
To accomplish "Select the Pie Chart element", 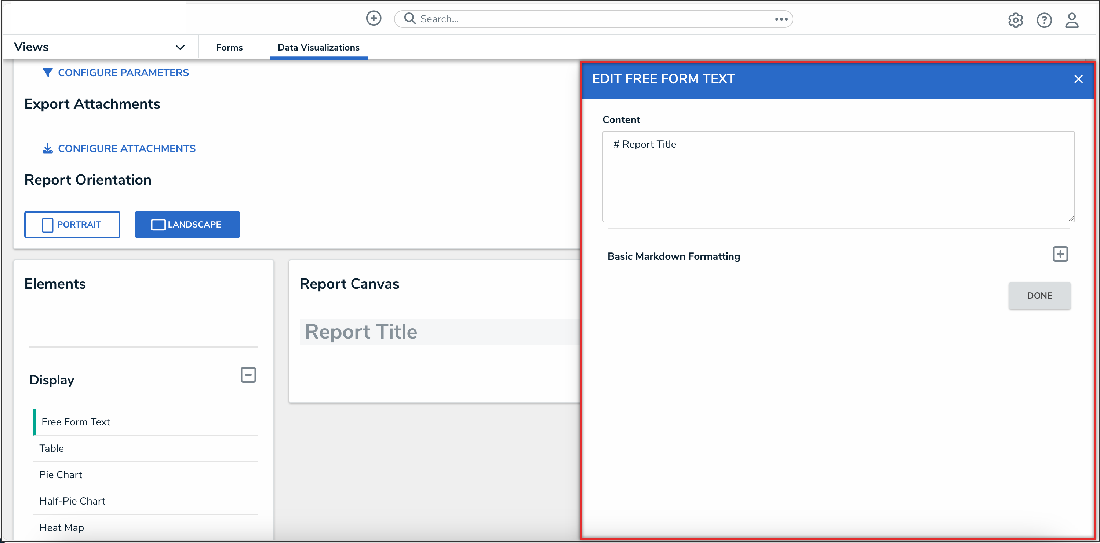I will coord(61,475).
